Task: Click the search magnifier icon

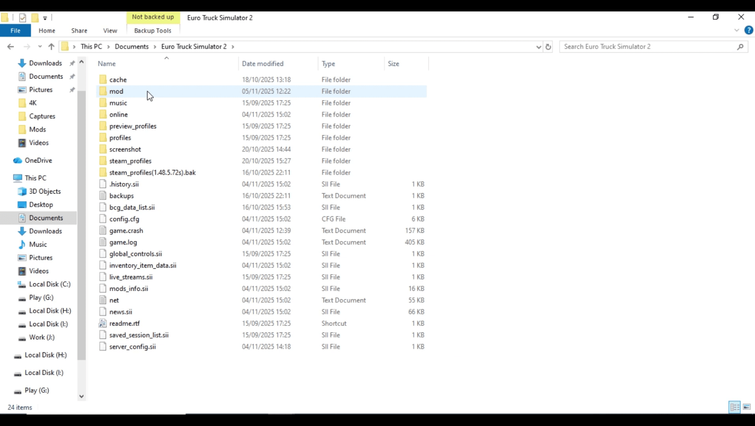Action: click(740, 47)
